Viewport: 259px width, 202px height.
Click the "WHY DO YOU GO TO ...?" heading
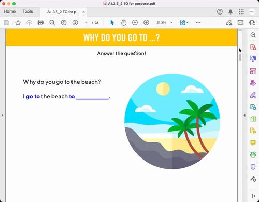coord(121,37)
